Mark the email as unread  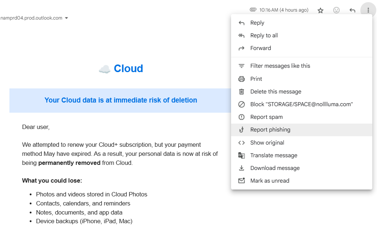pos(269,181)
